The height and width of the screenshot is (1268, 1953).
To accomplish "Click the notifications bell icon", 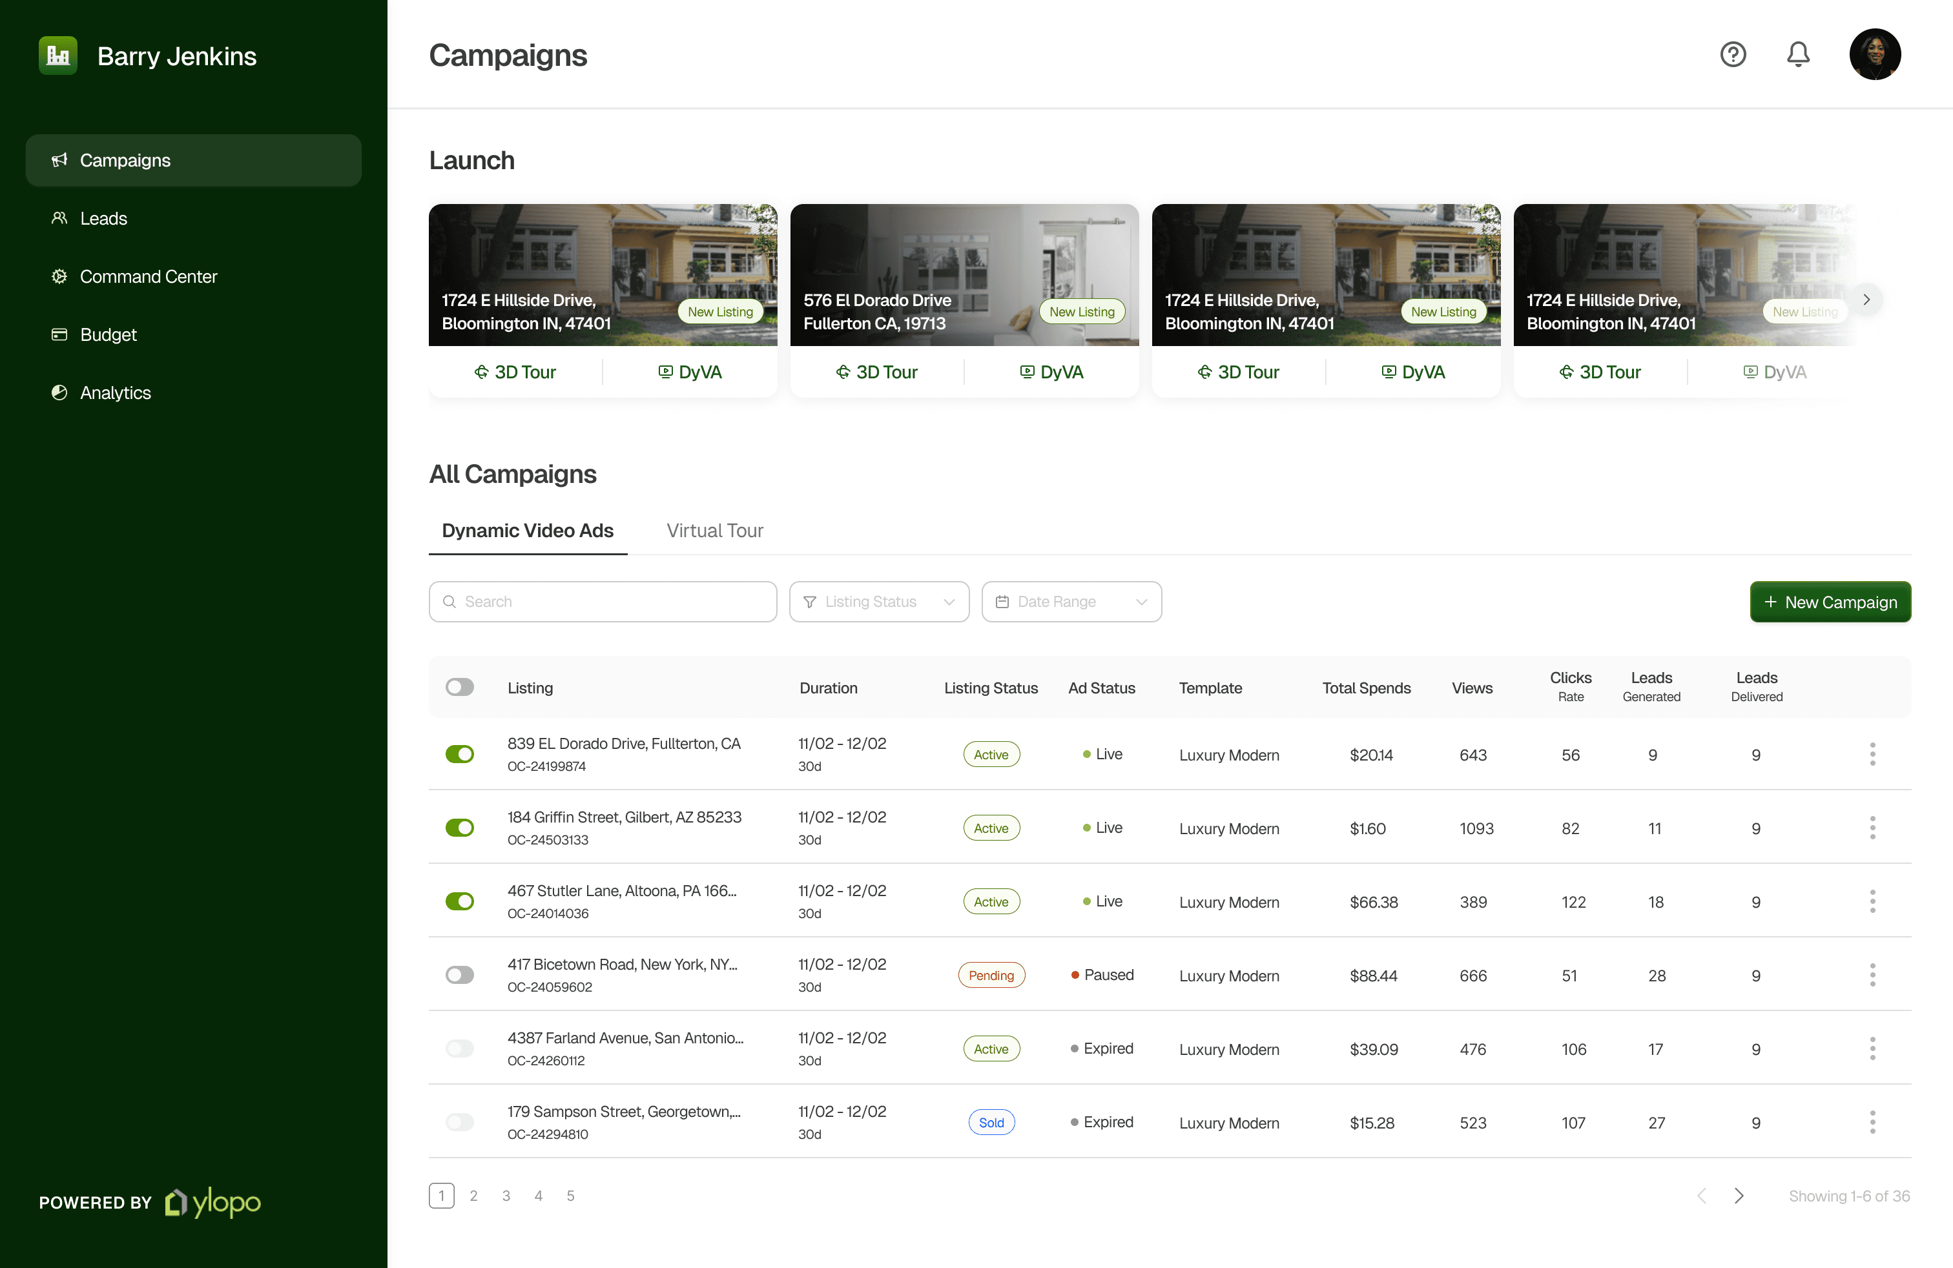I will (1797, 54).
